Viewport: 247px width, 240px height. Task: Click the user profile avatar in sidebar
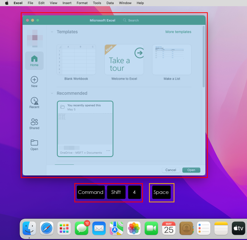(35, 38)
